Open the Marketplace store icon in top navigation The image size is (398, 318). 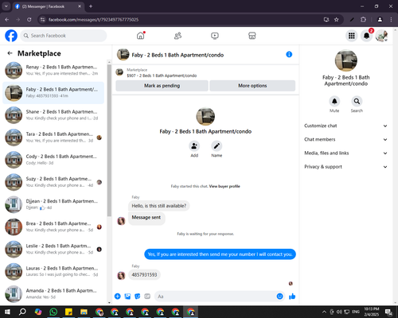point(252,36)
